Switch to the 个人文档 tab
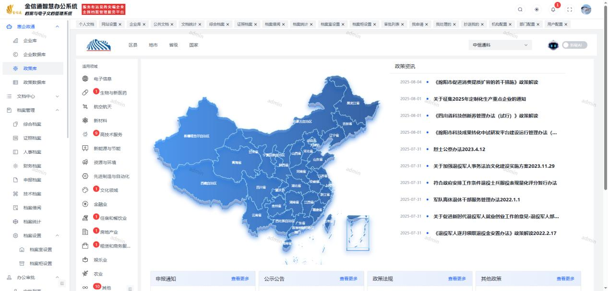This screenshot has width=608, height=291. point(86,24)
